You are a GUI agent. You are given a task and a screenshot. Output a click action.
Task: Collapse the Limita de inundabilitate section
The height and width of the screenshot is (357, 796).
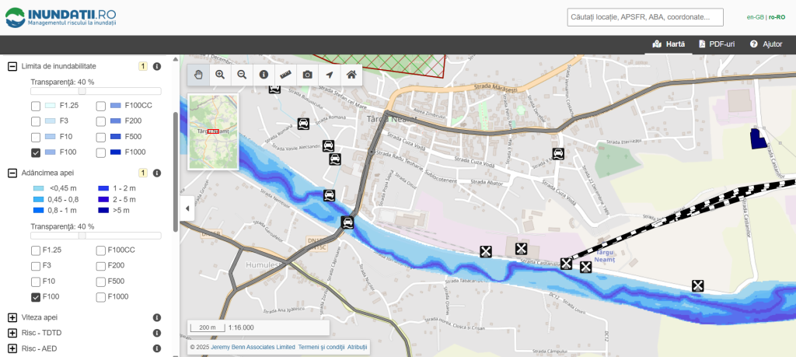(12, 67)
